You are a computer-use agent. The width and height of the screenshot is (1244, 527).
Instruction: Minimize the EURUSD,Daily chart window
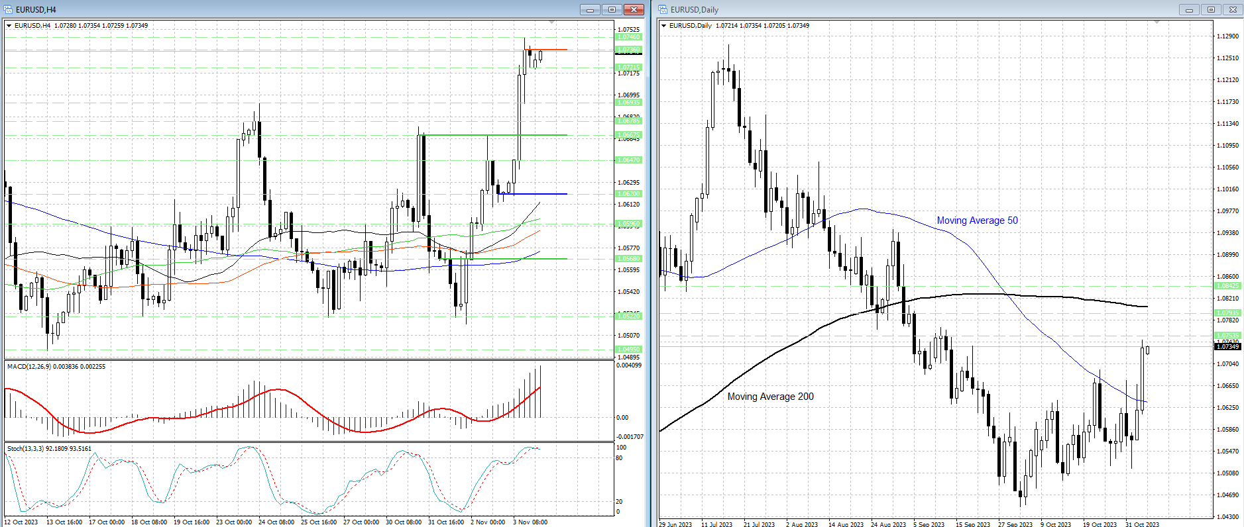1190,9
